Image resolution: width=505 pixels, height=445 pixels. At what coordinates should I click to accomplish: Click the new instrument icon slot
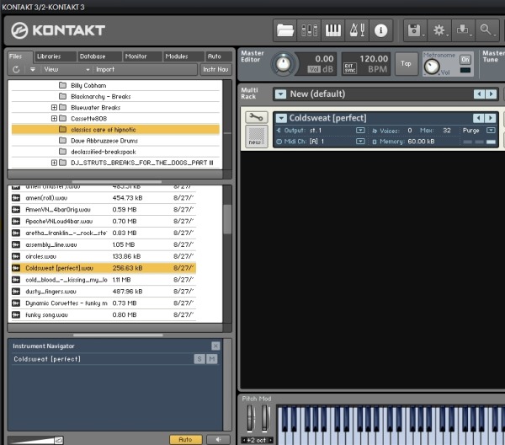257,137
